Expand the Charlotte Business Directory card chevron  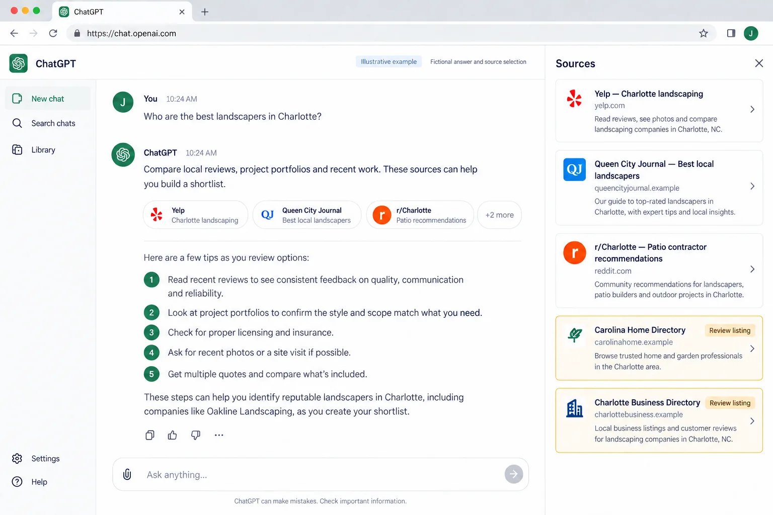click(752, 421)
